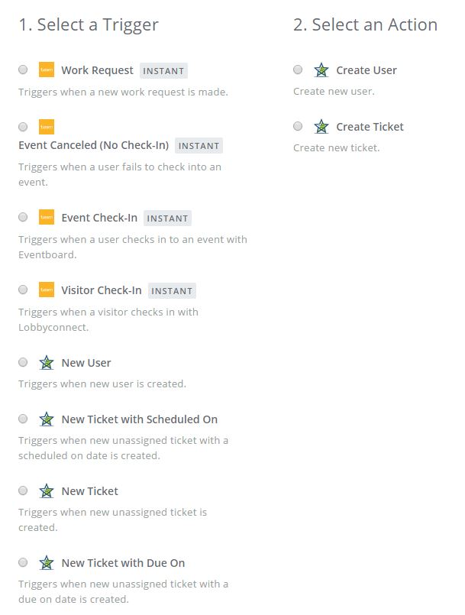Click star icon beside New Ticket with Due On

click(x=47, y=563)
